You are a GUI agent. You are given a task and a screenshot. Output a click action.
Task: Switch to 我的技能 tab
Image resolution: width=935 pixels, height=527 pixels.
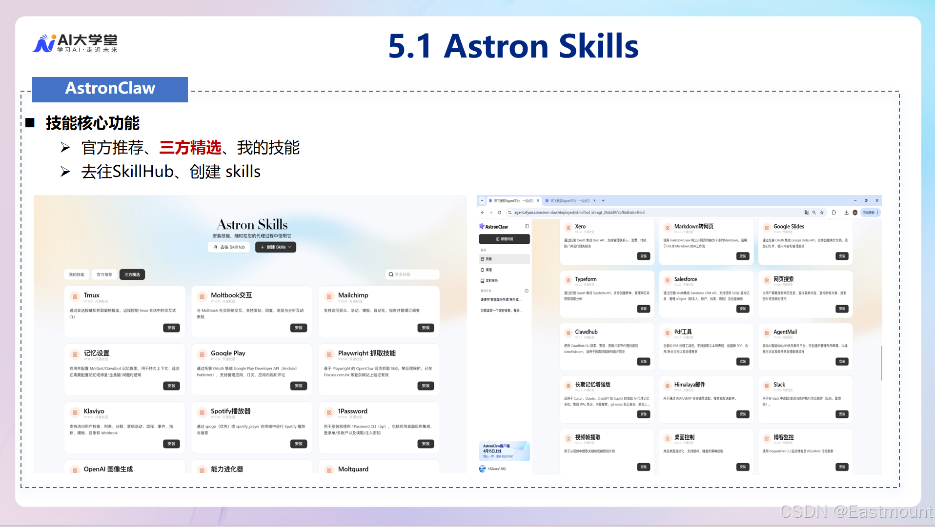coord(77,274)
